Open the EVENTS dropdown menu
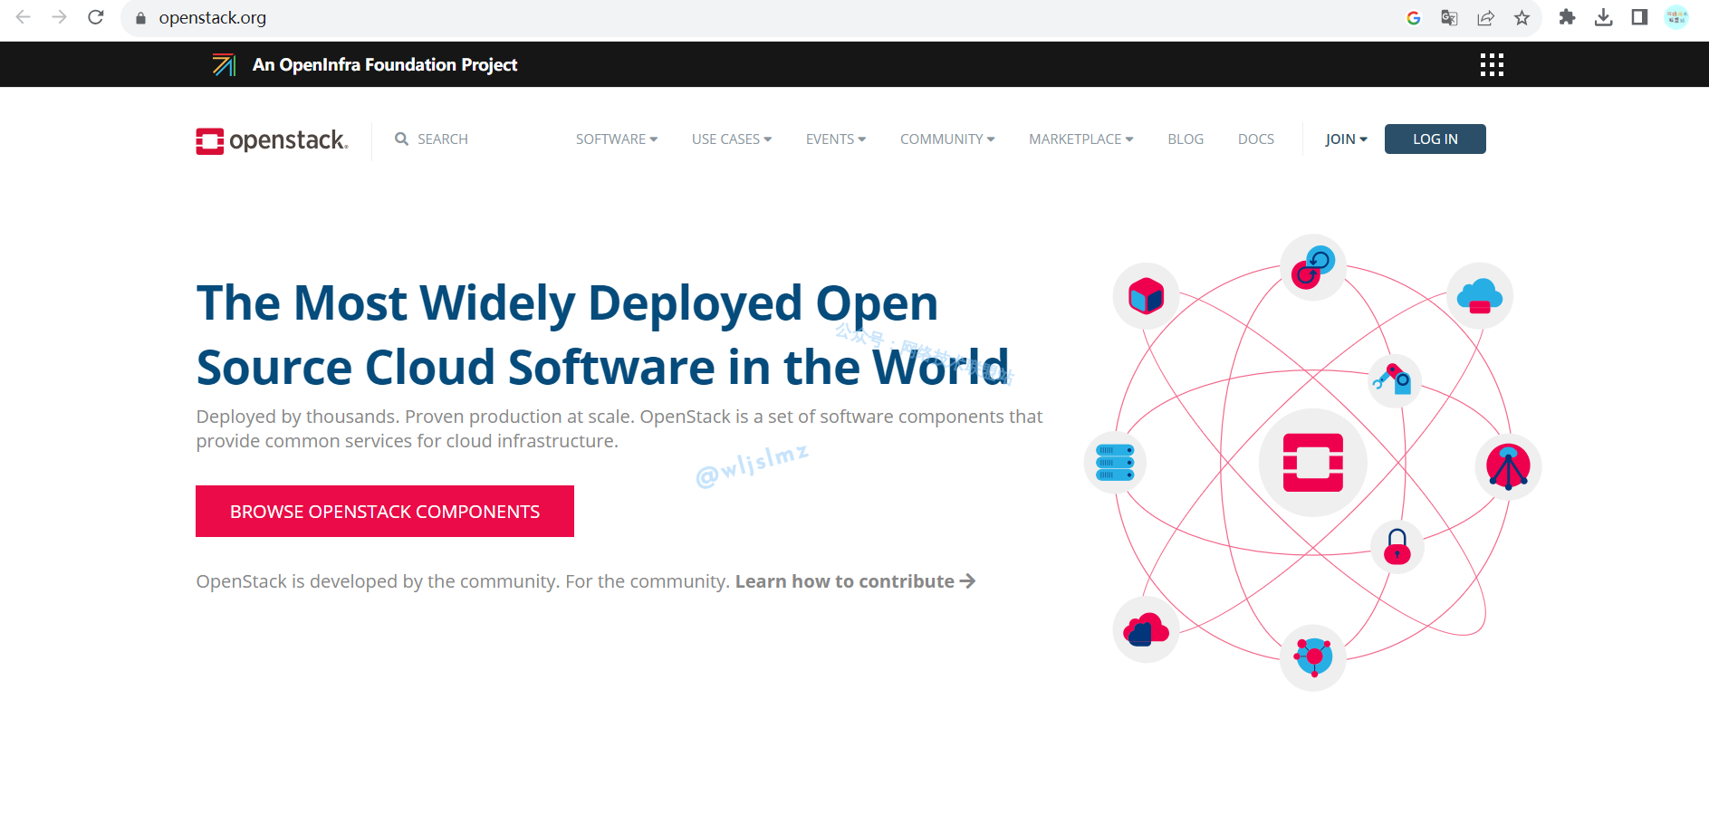The width and height of the screenshot is (1709, 815). 836,139
